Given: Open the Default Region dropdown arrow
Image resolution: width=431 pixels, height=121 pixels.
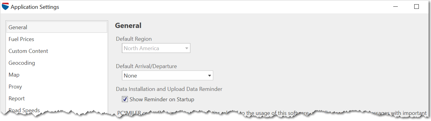Looking at the screenshot, I should [186, 48].
